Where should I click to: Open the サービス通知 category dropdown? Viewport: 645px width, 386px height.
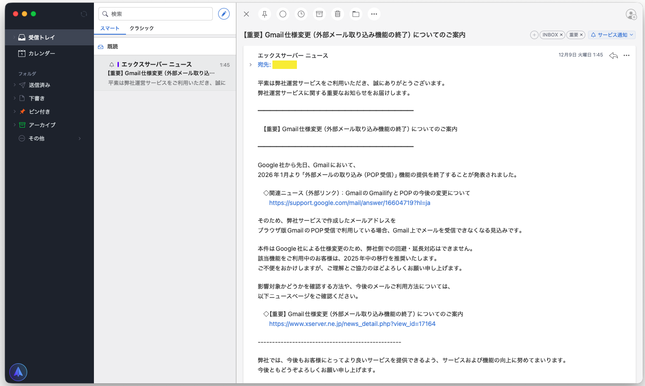pos(612,35)
